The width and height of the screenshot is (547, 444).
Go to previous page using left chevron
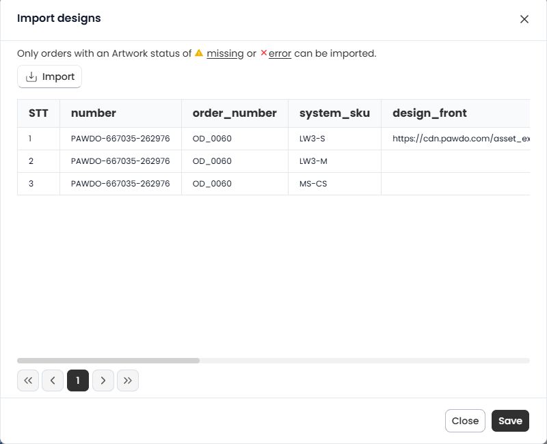tap(53, 380)
